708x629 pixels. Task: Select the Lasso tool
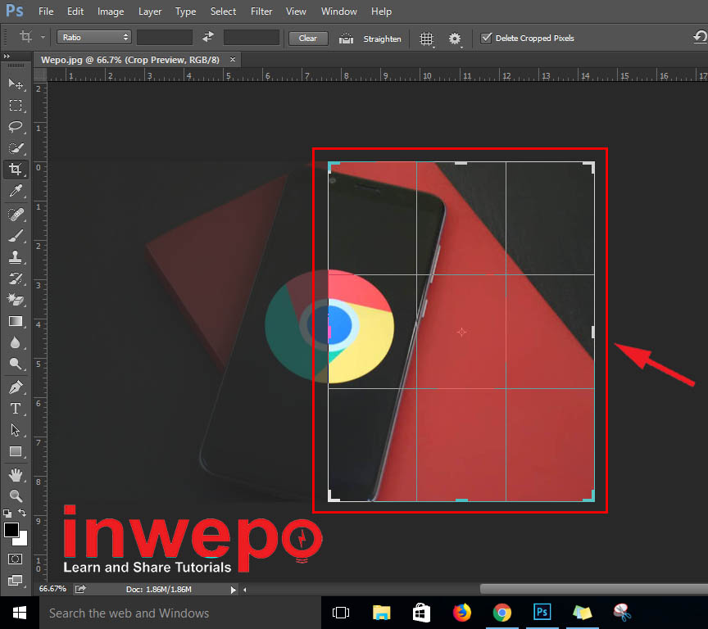[x=16, y=127]
